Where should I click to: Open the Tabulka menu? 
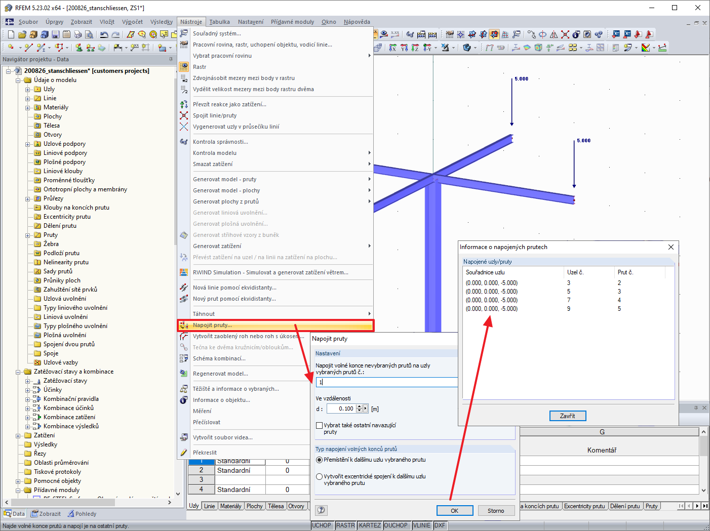coord(219,22)
